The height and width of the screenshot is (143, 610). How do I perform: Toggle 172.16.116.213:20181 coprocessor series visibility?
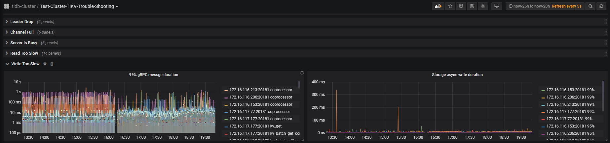point(260,90)
